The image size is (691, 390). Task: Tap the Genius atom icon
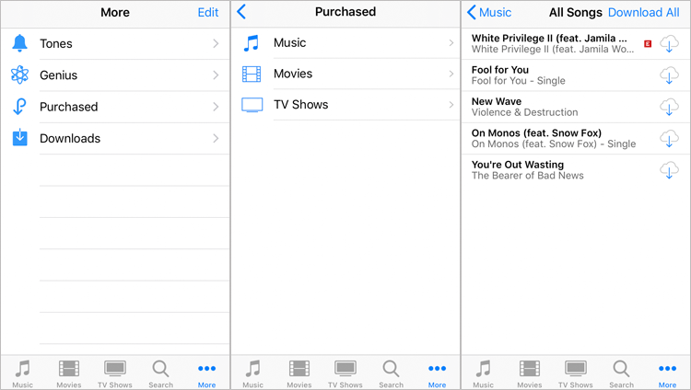tap(20, 75)
